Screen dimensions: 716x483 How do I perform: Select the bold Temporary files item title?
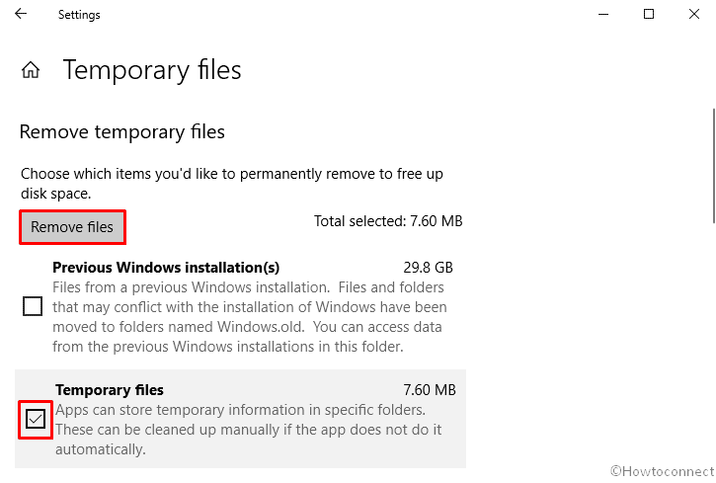(110, 390)
